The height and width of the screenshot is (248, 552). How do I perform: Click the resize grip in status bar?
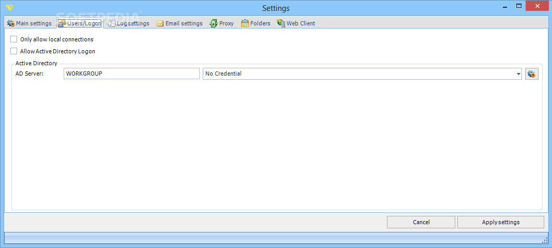coord(544,240)
